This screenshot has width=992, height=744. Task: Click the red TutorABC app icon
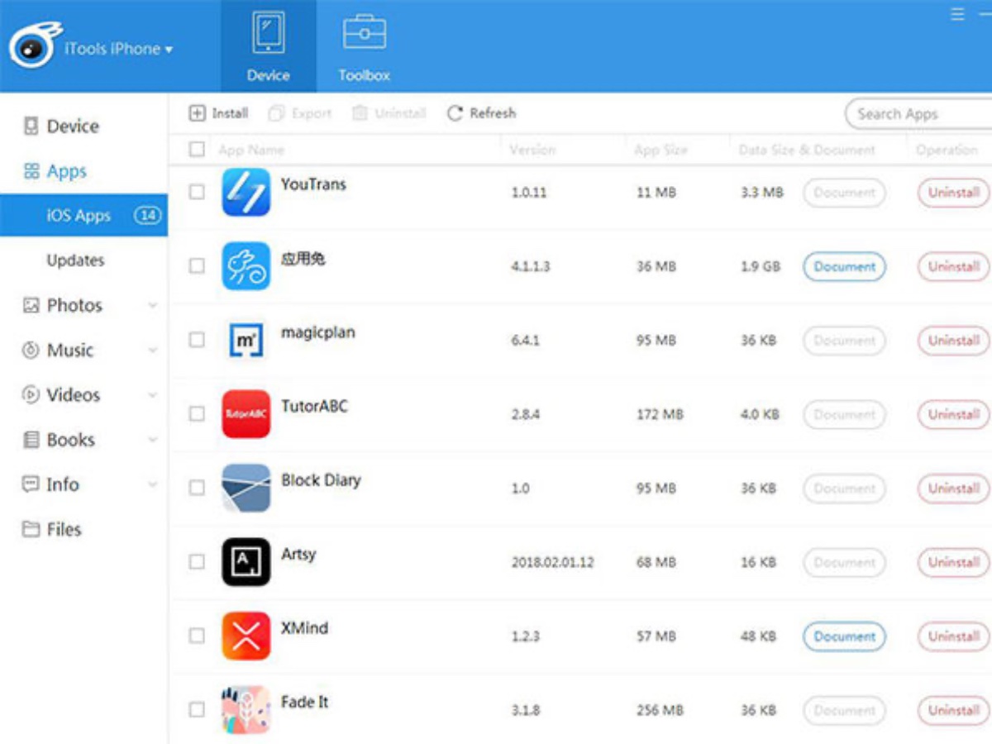click(x=246, y=414)
